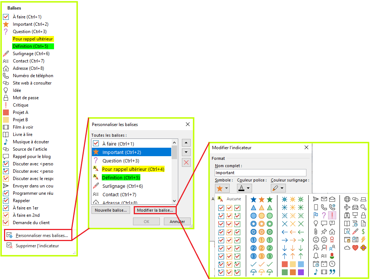Viewport: 370px width, 280px height.
Task: Choose the globe symbol in grid
Action: 347,199
